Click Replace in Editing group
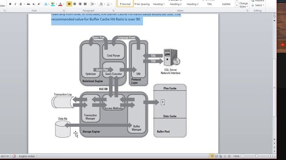This screenshot has height=160, width=286. click(x=258, y=1)
